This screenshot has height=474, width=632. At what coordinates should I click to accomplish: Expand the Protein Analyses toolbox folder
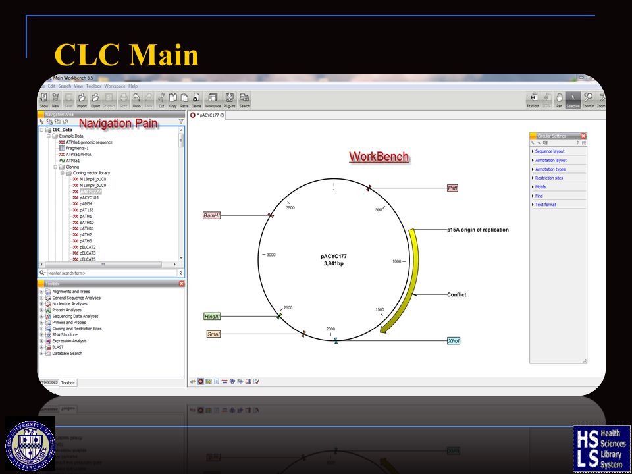point(42,310)
